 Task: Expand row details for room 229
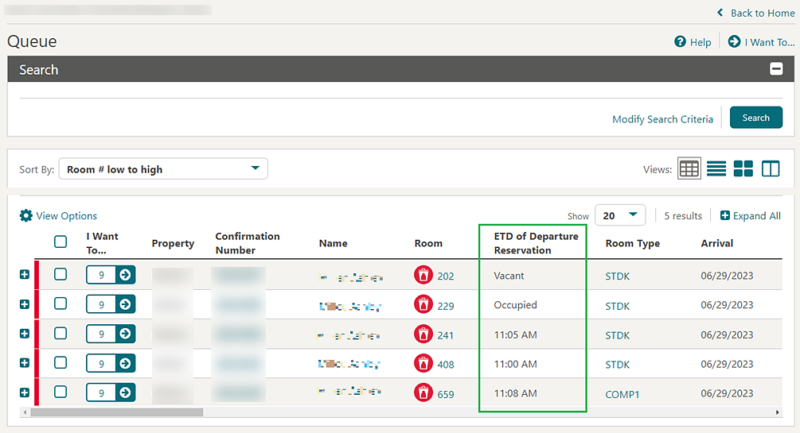click(25, 304)
